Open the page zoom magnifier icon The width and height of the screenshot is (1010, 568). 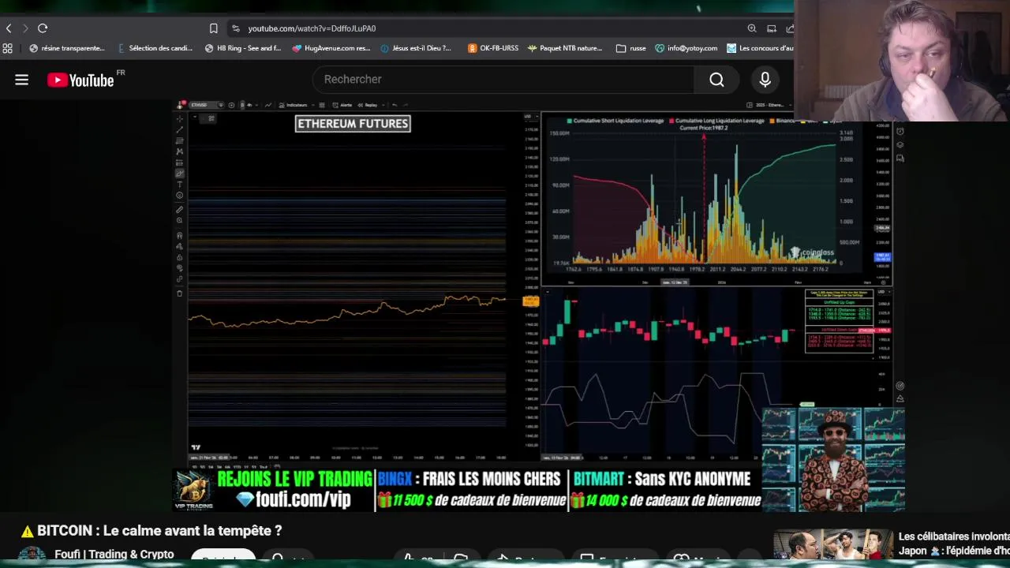pyautogui.click(x=752, y=28)
